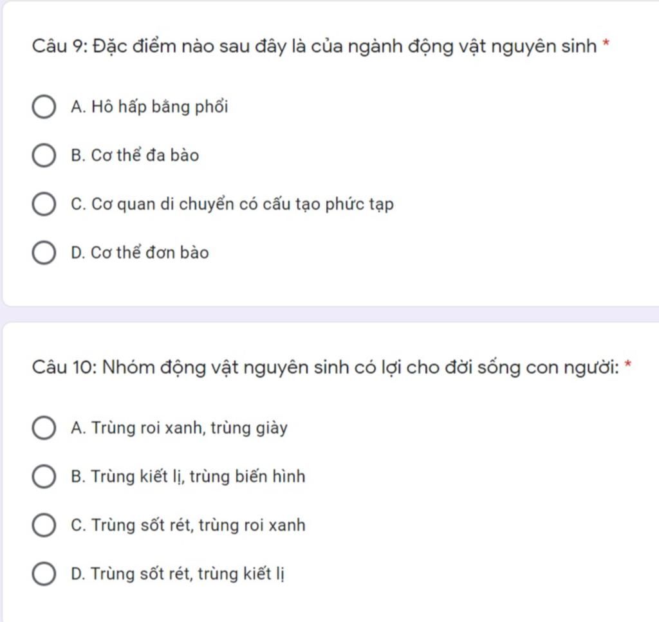
Task: Click the text 'Trùng sốt rét, trùng roi xanh'
Action: coord(198,526)
